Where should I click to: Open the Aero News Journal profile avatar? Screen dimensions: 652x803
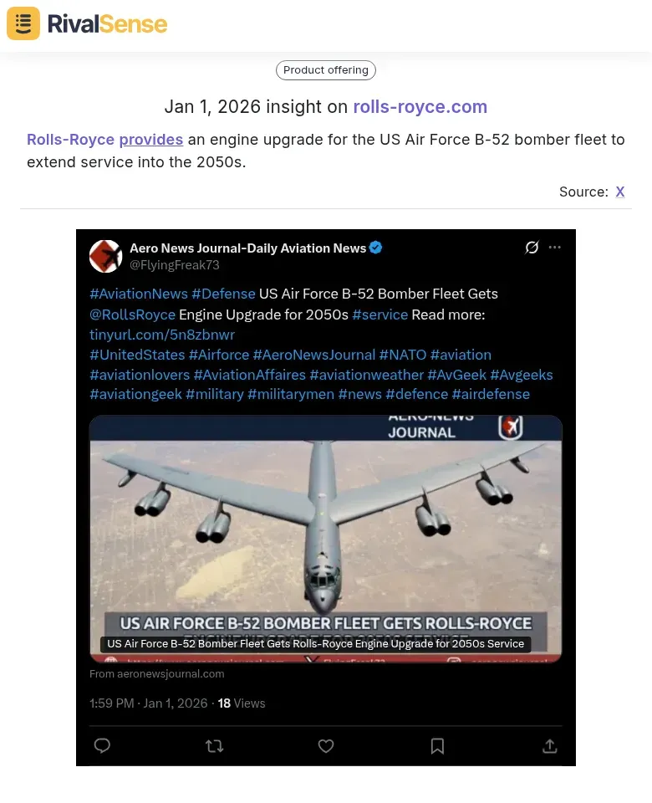(105, 256)
